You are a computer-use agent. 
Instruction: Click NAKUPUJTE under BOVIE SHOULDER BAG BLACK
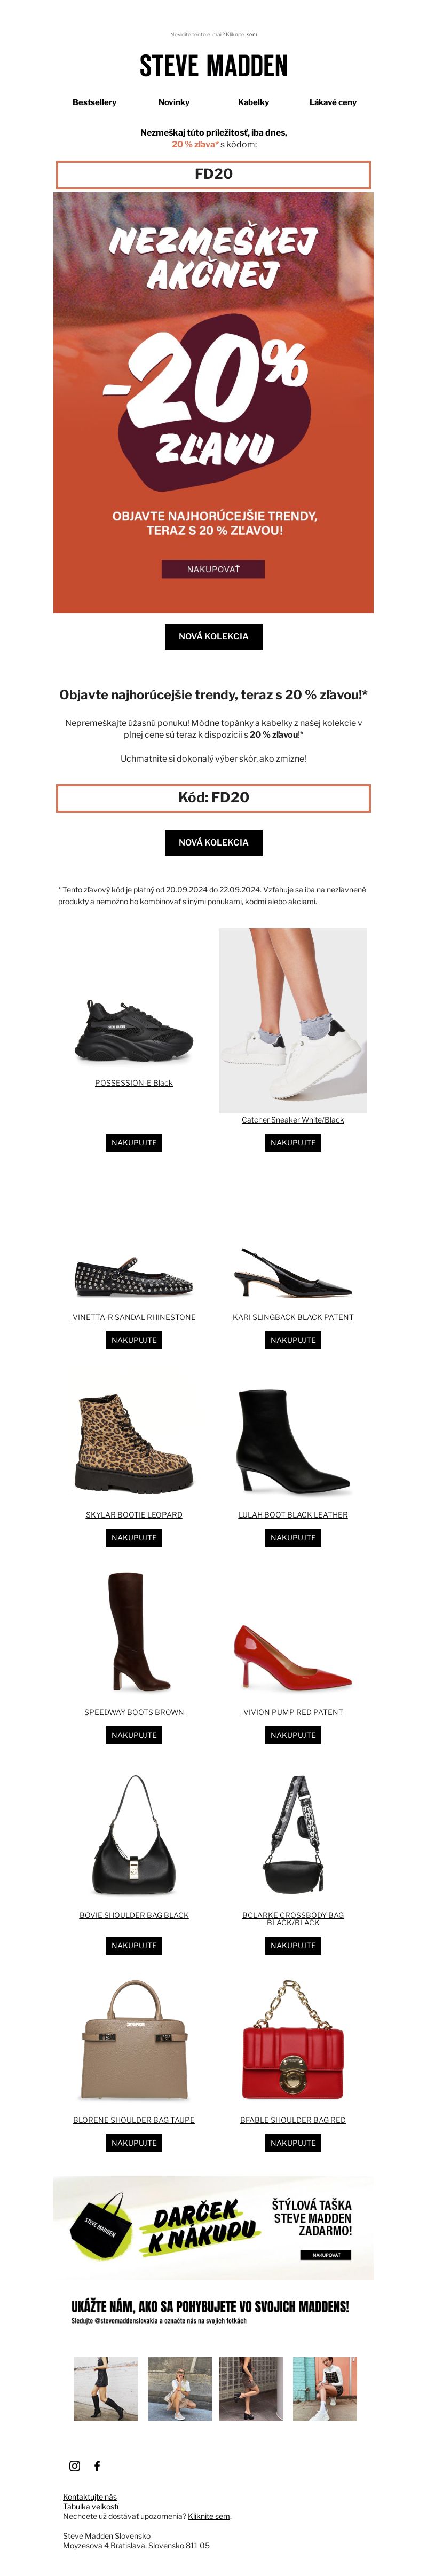click(134, 1945)
